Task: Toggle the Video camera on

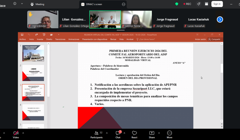Action: point(16,134)
